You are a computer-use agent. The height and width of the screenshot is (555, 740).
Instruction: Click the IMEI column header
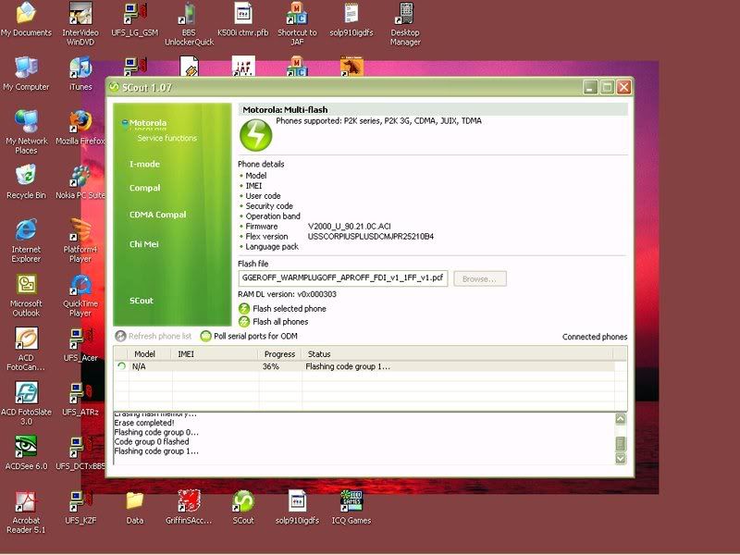click(x=216, y=354)
